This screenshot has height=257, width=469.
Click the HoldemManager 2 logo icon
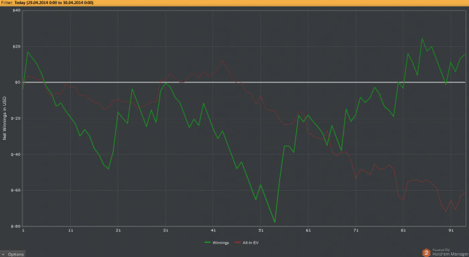(426, 253)
